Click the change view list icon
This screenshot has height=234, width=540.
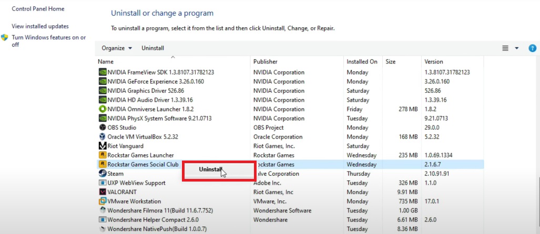505,48
